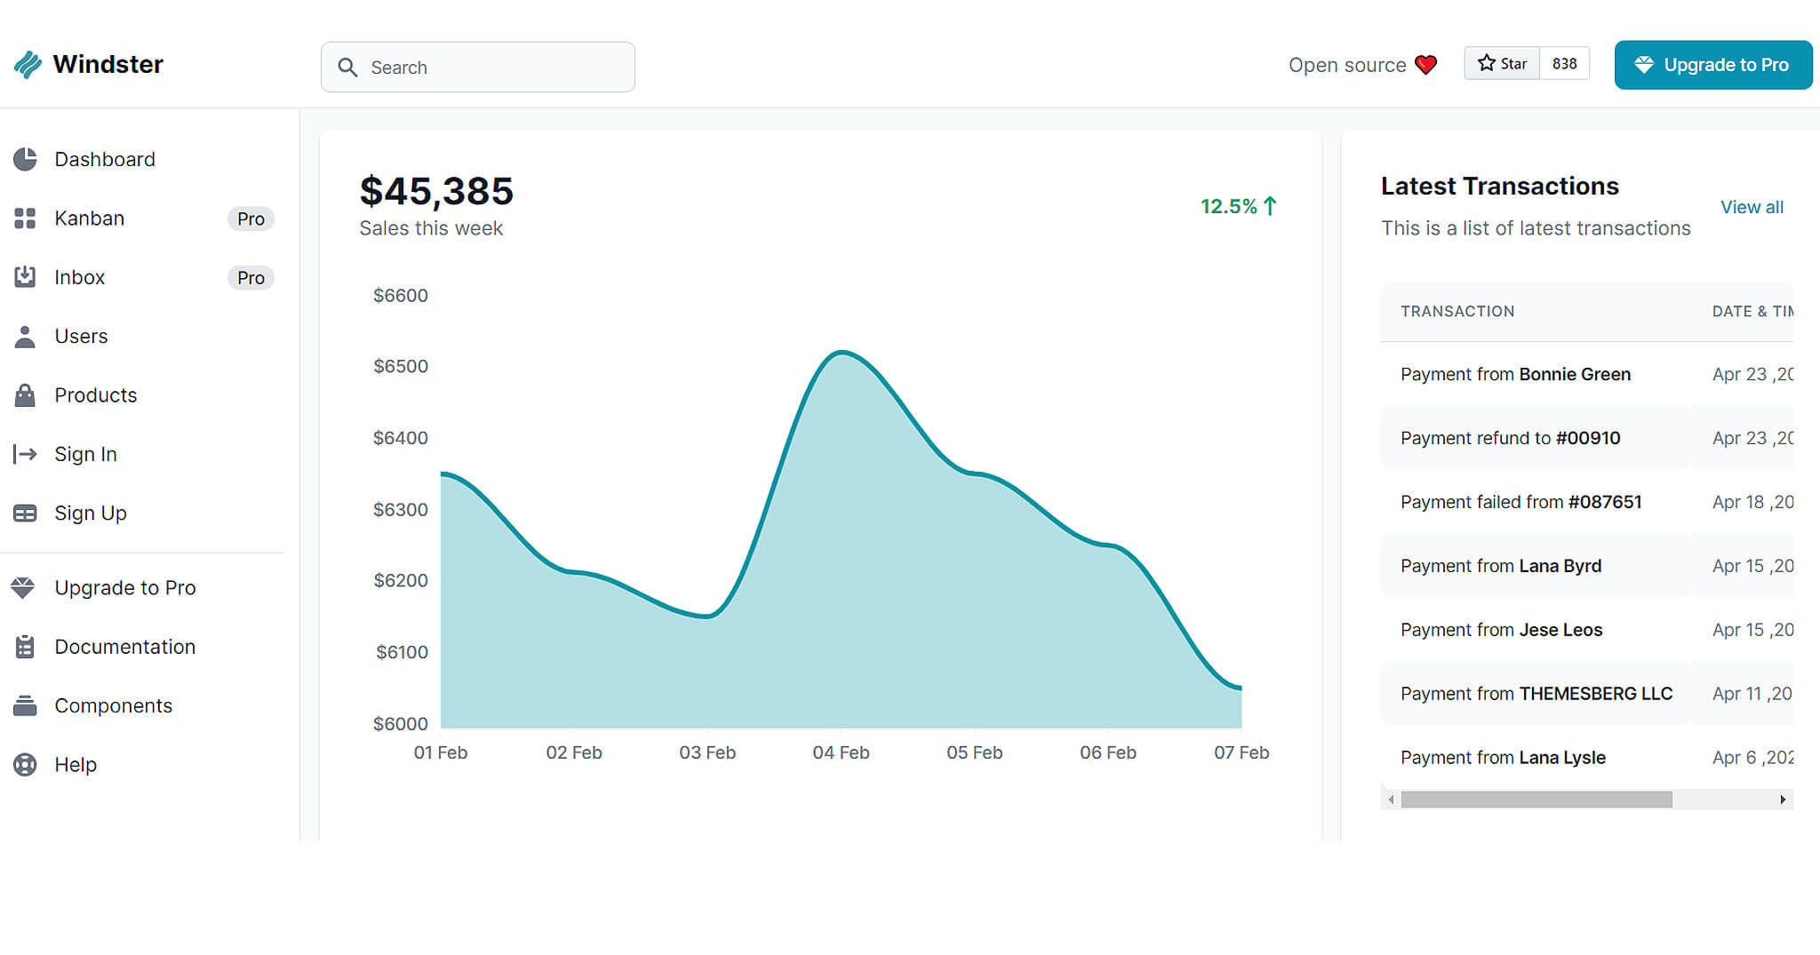Click the View all link
The height and width of the screenshot is (955, 1820).
coord(1752,207)
